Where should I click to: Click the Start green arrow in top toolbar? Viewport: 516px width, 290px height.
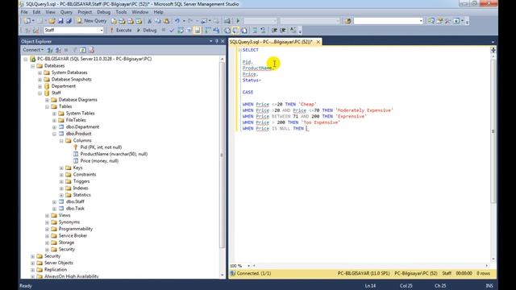(x=238, y=21)
